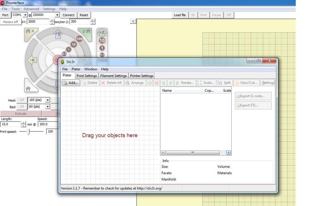
Task: Open baud rate 250000 dropdown
Action: click(57, 15)
